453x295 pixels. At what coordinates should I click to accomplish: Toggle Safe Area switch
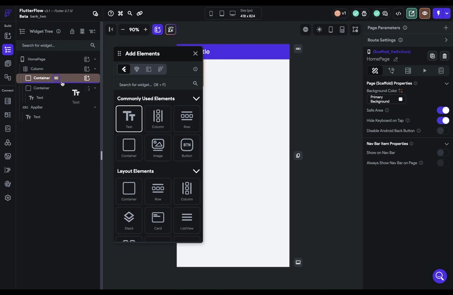[x=443, y=110]
